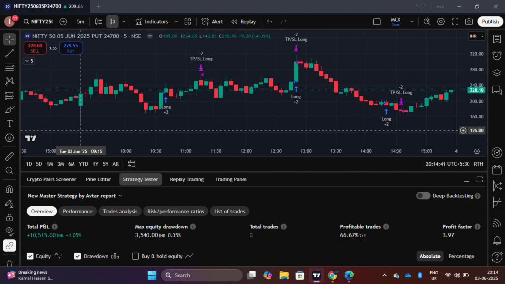Click the highlighted link drawings icon
Viewport: 505px width, 284px height.
(x=10, y=246)
